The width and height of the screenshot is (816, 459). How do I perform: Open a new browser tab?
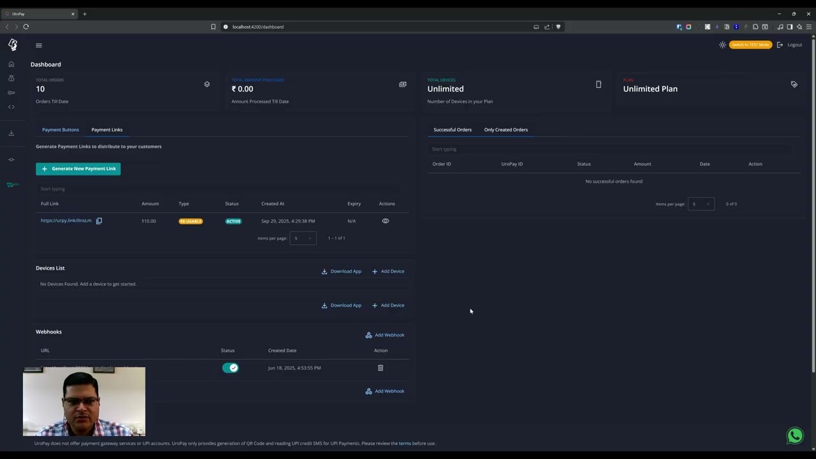[85, 13]
